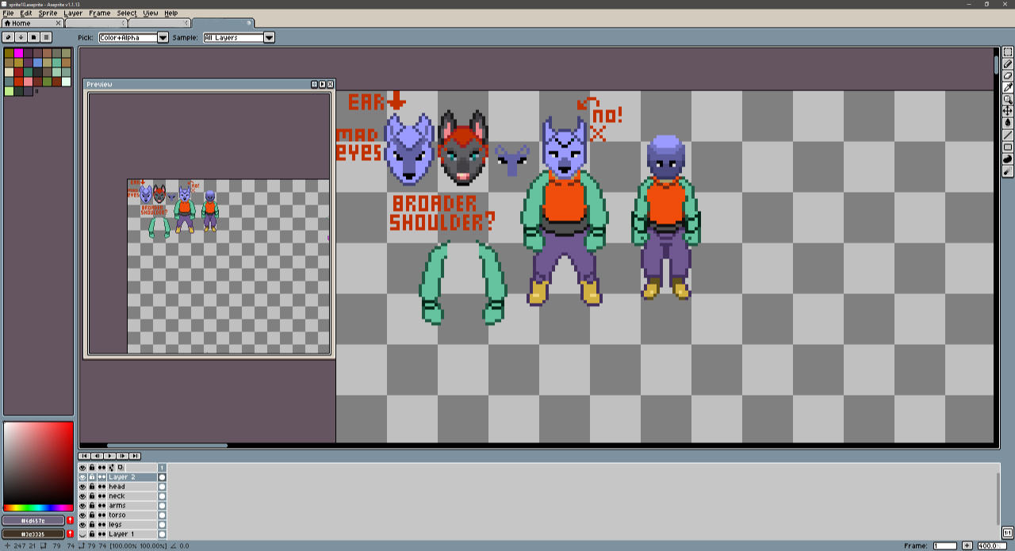Open the Help menu

[171, 13]
